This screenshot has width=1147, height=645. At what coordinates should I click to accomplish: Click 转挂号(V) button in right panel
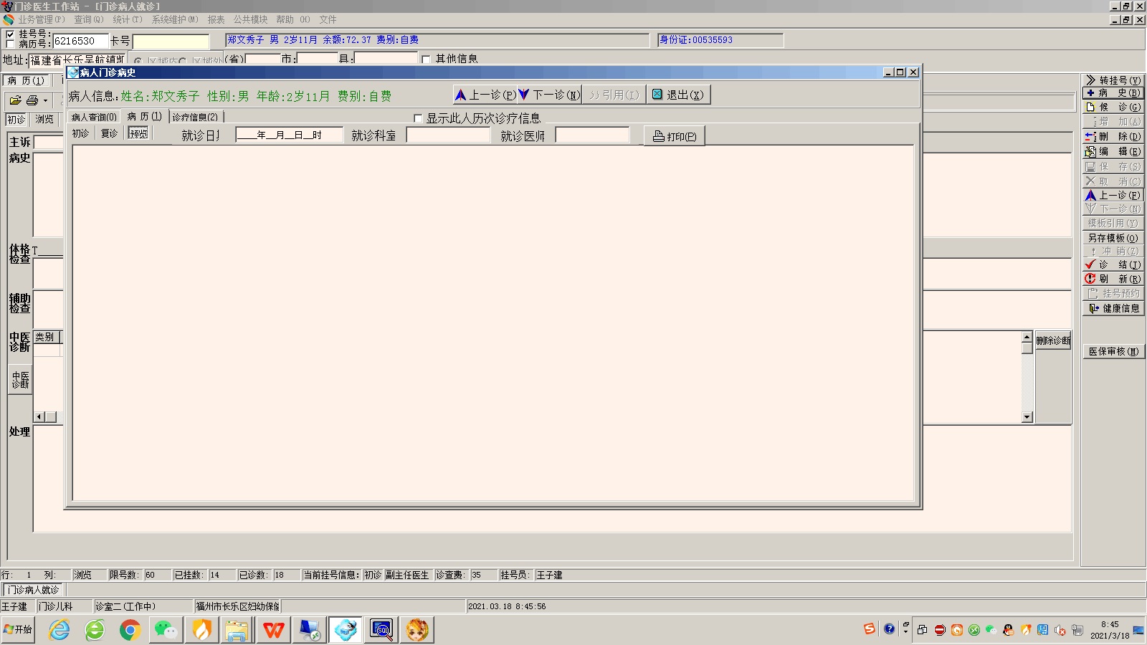pos(1113,80)
